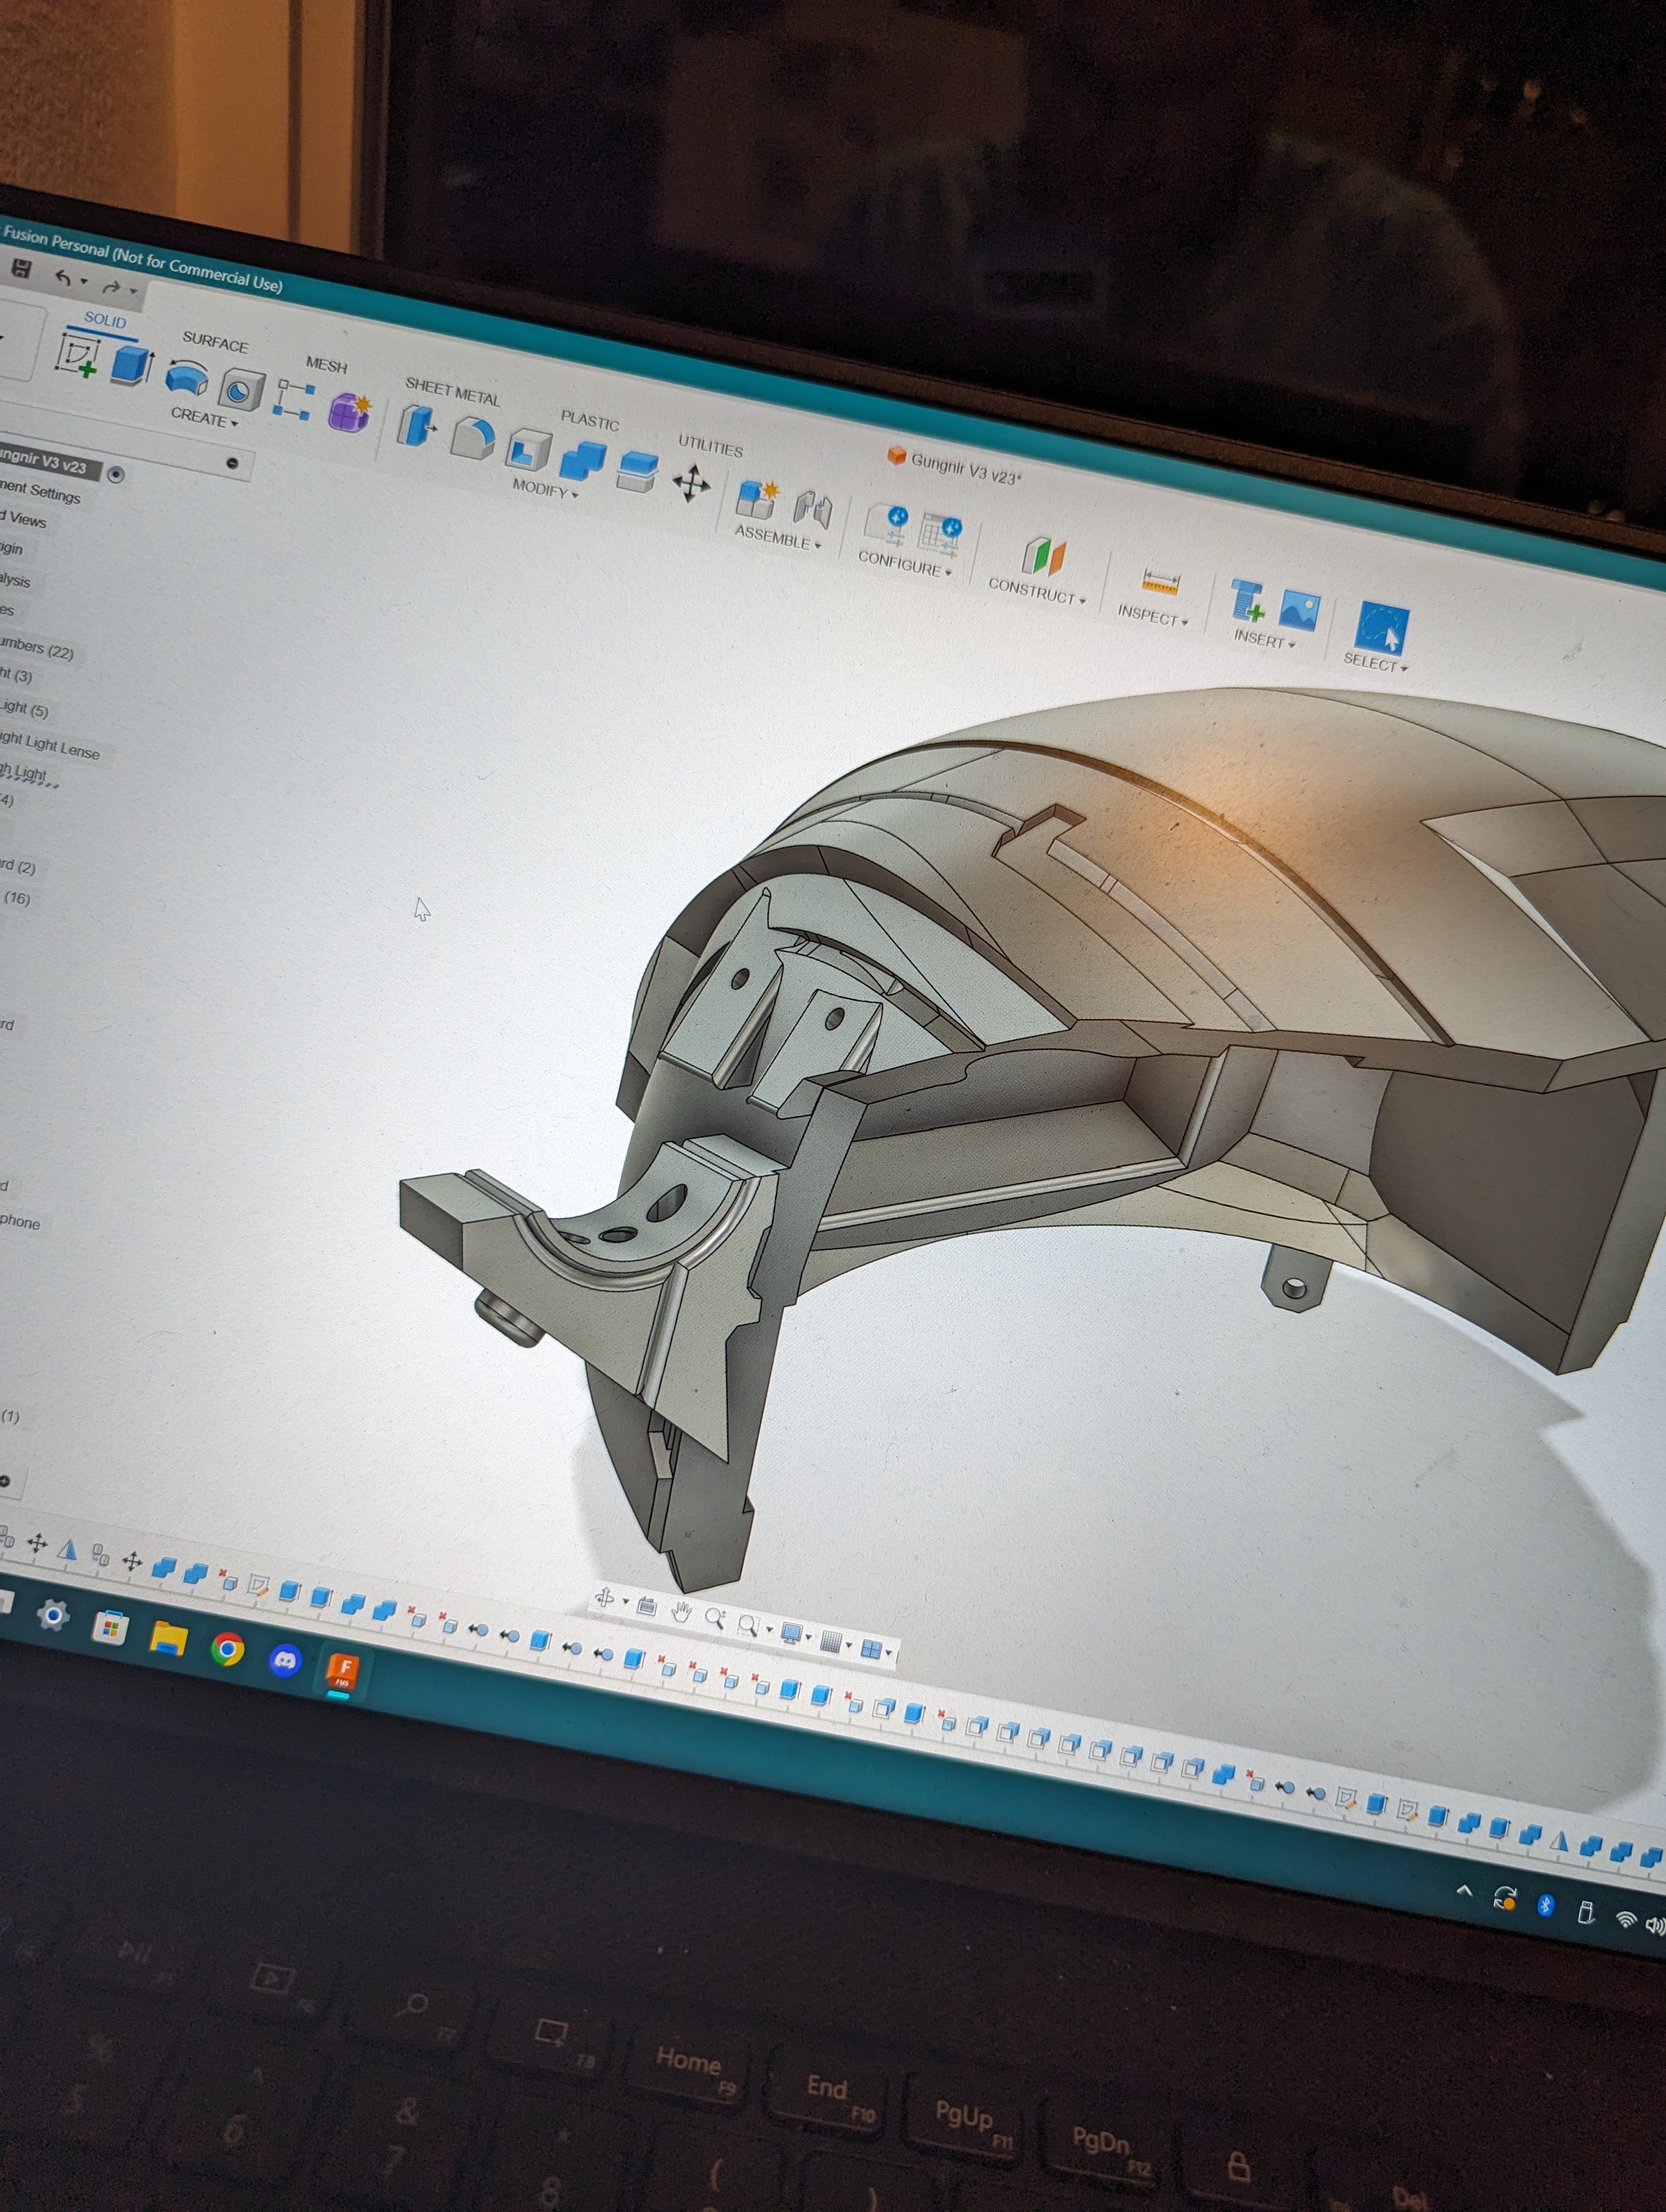The height and width of the screenshot is (2212, 1666).
Task: Select the Gungnir V3 v23* document tab
Action: 955,466
